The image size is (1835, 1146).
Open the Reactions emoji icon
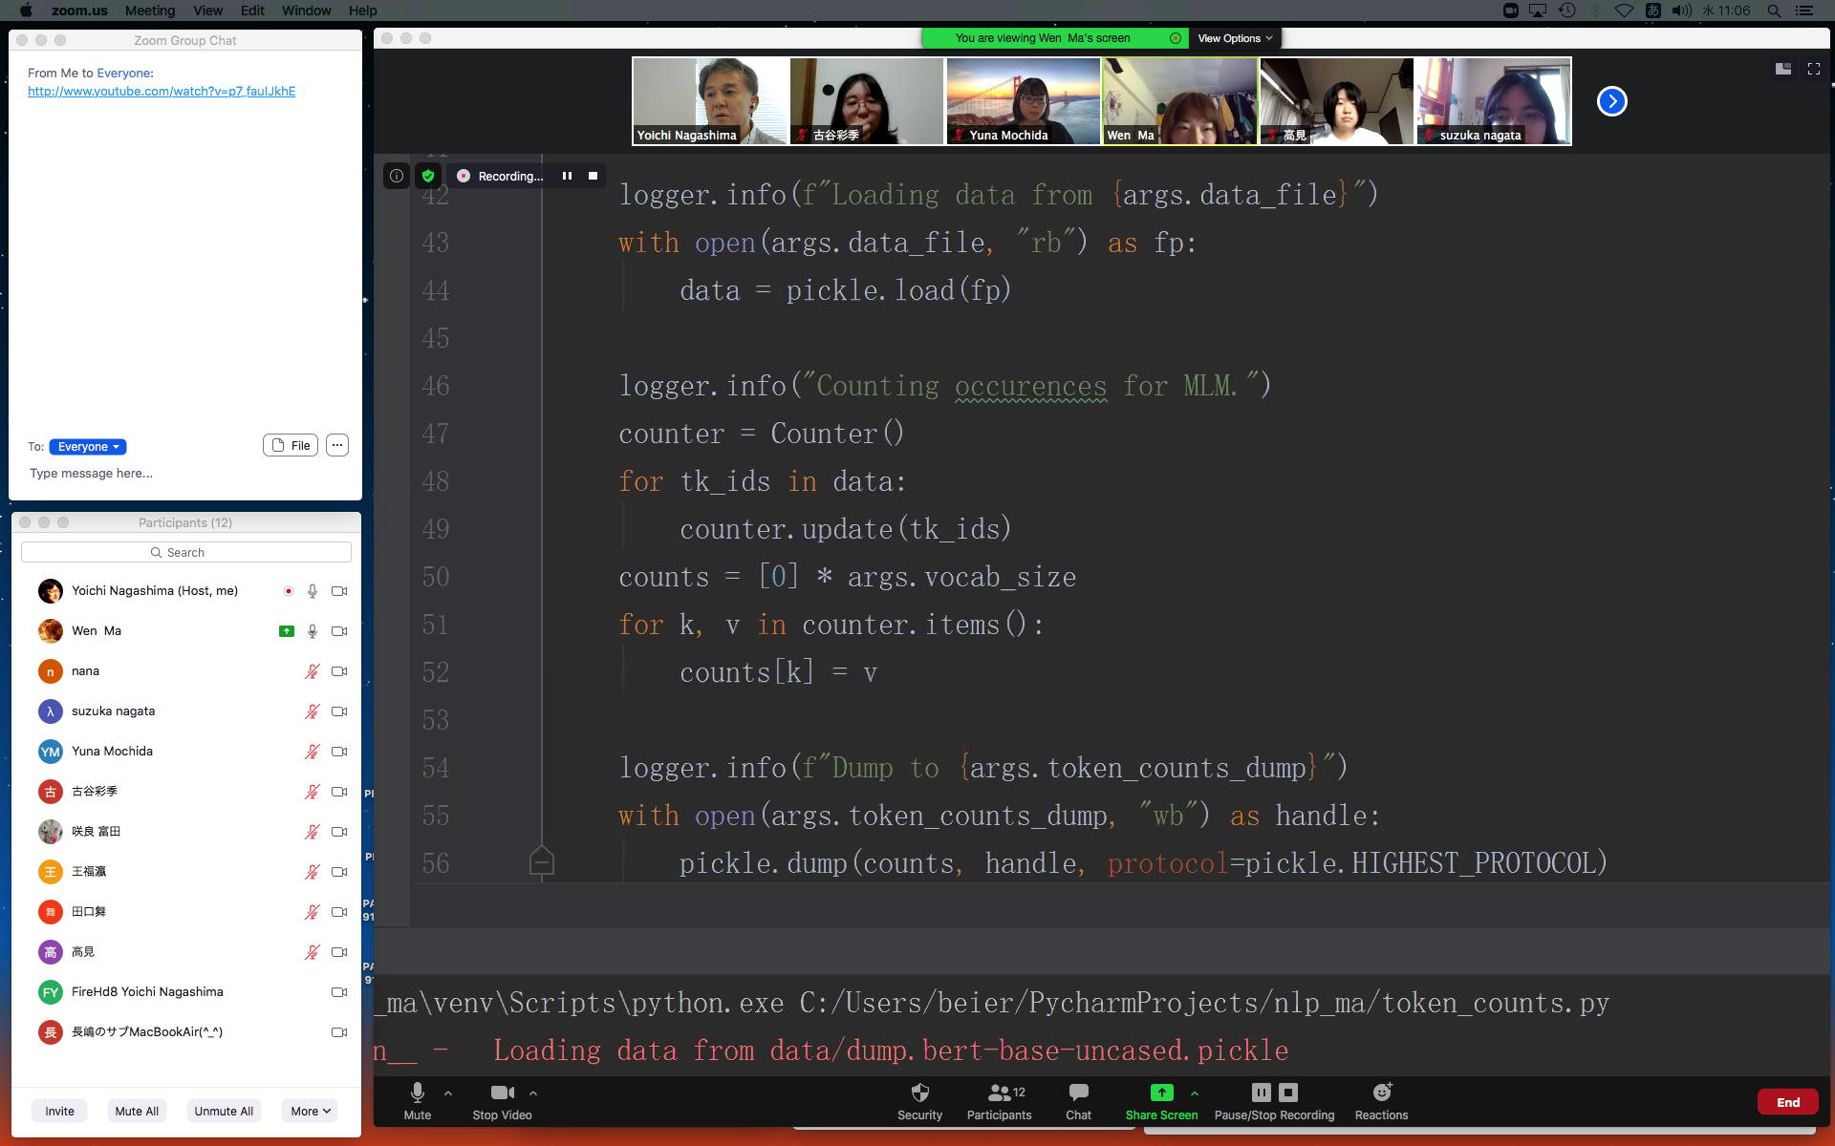tap(1381, 1093)
